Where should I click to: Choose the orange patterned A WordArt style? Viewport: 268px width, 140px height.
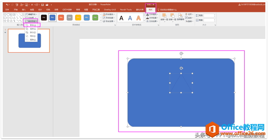(x=138, y=18)
